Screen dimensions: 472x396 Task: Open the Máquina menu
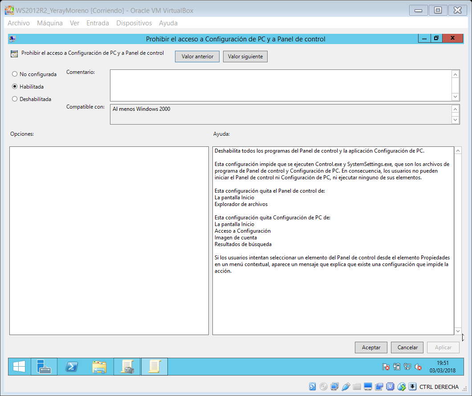(x=50, y=23)
